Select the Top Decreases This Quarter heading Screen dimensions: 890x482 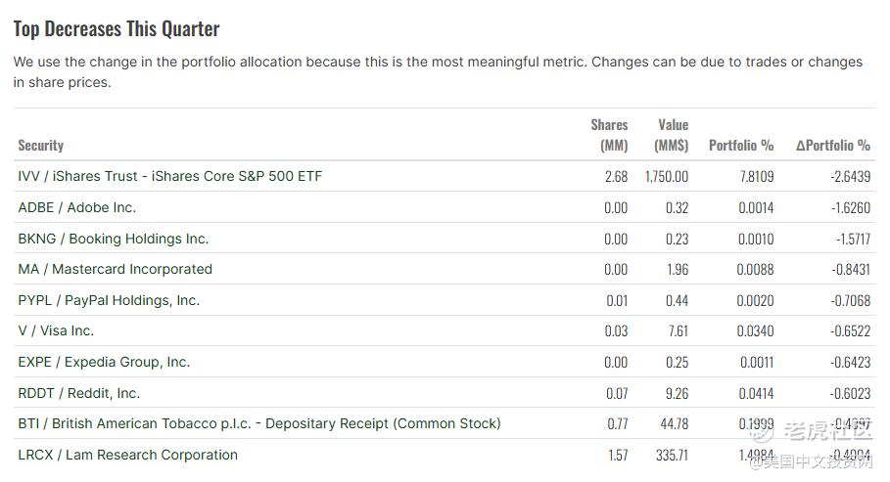point(117,29)
